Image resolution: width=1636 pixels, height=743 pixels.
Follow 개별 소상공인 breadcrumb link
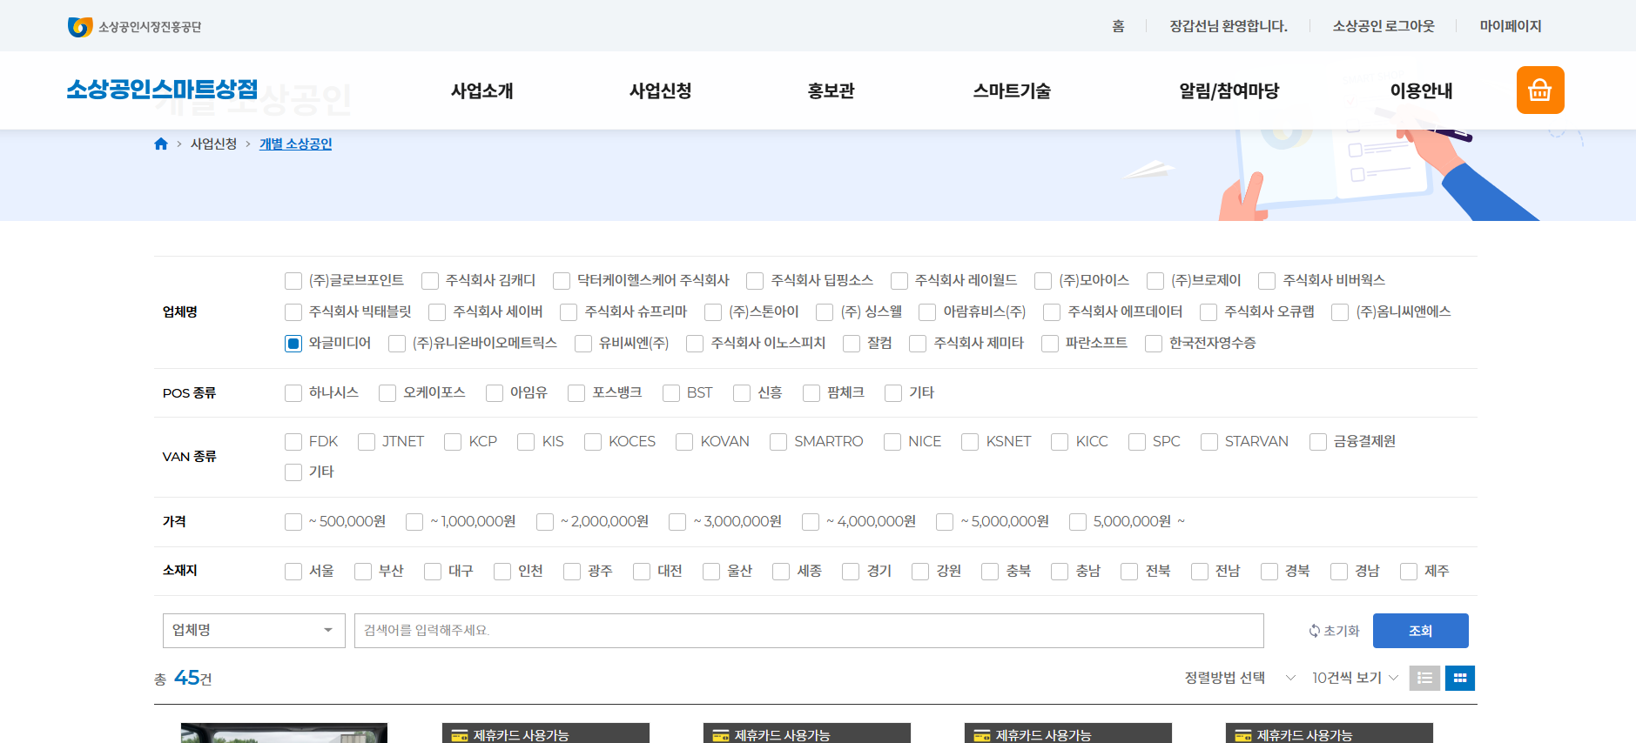click(x=296, y=144)
